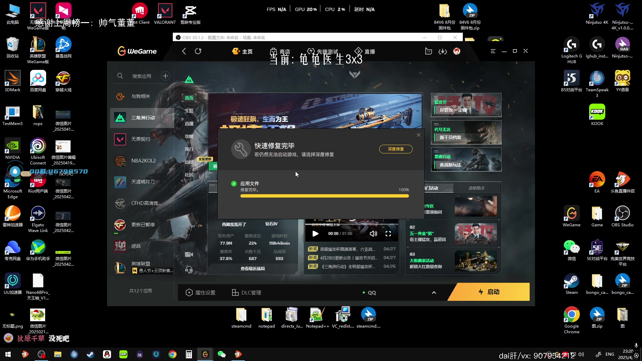
Task: Open the 主页 home tab
Action: point(242,51)
